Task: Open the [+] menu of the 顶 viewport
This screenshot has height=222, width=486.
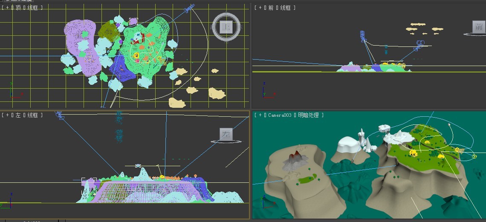Action: click(x=7, y=8)
